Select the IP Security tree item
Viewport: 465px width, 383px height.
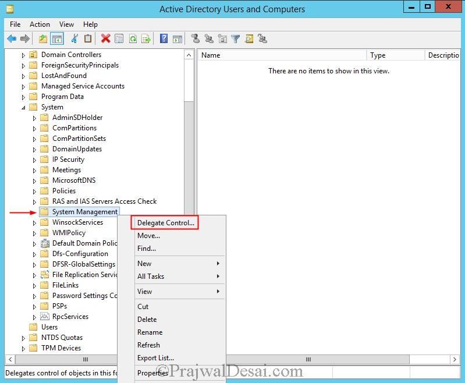[x=68, y=159]
